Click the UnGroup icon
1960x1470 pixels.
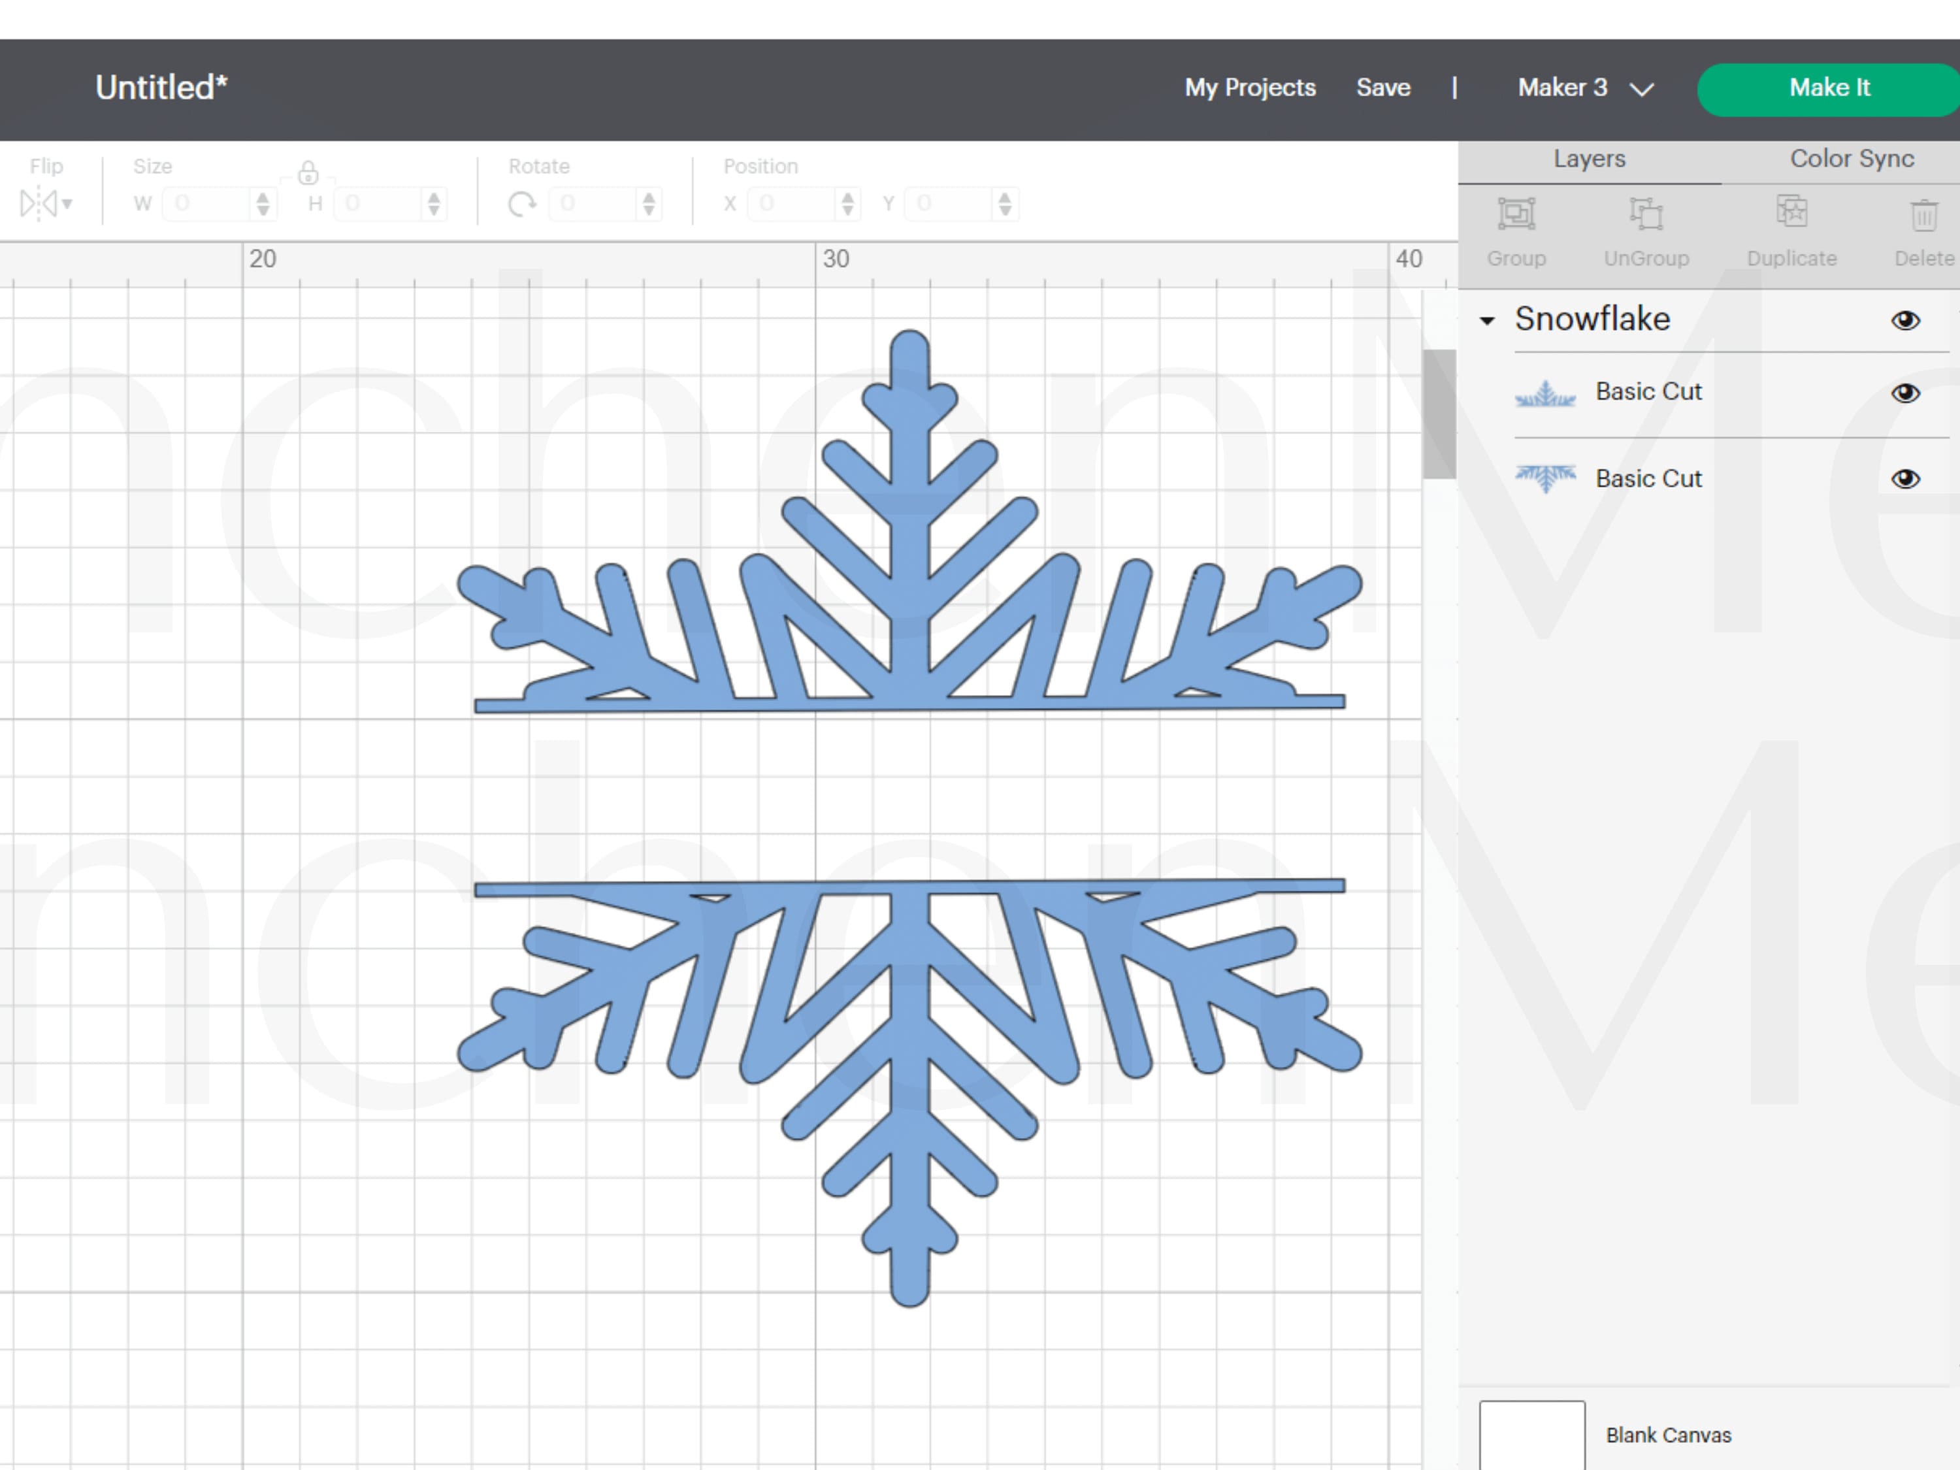pyautogui.click(x=1646, y=212)
